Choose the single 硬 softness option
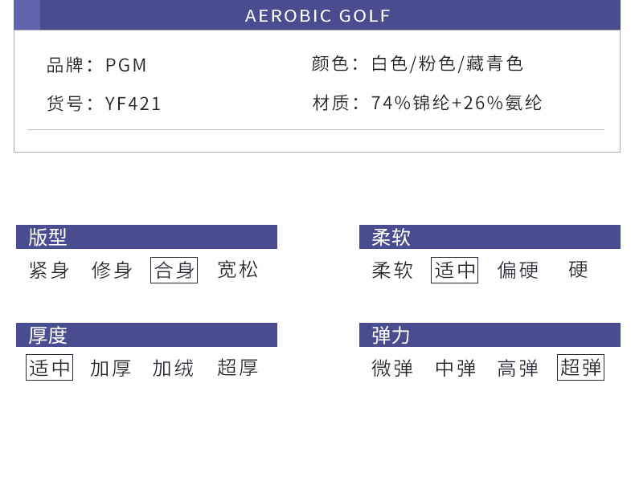Viewport: 635px width, 481px height. [578, 270]
